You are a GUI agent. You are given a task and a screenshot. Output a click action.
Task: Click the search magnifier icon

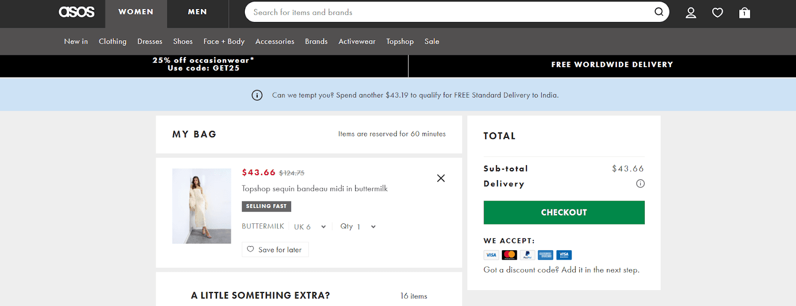coord(659,12)
